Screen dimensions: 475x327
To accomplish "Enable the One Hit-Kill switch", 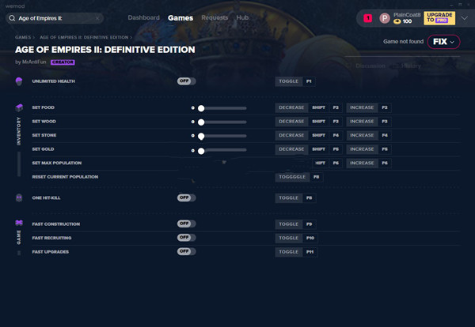I will (186, 197).
